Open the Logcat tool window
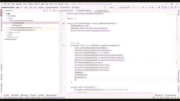 click(x=33, y=95)
